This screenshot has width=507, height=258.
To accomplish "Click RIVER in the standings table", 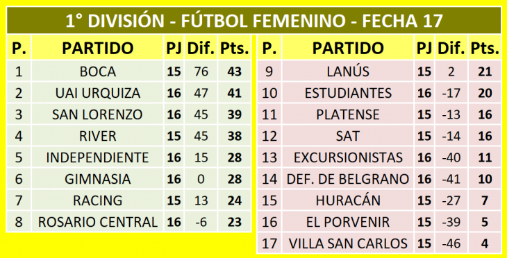I will [98, 136].
